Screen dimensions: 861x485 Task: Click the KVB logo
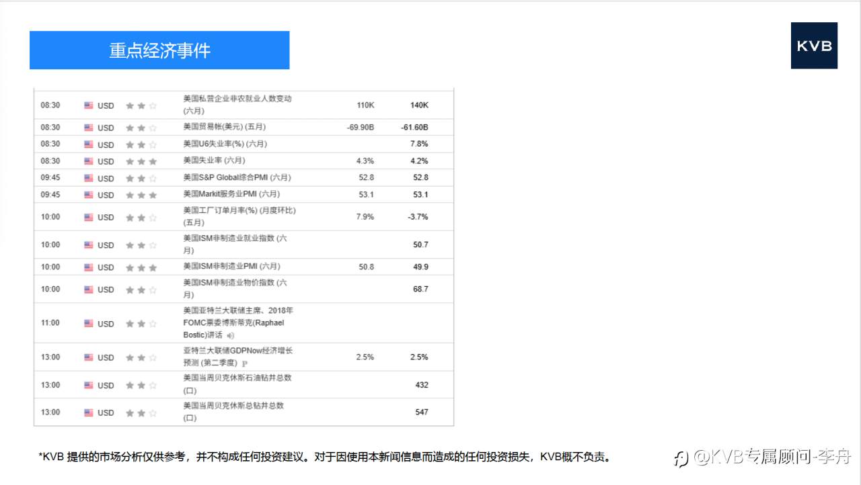[814, 46]
